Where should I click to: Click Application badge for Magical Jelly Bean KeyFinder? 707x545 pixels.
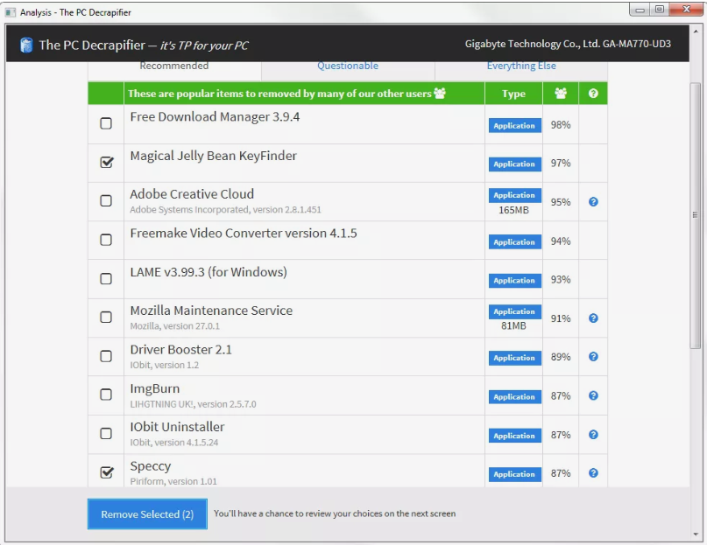pyautogui.click(x=514, y=164)
